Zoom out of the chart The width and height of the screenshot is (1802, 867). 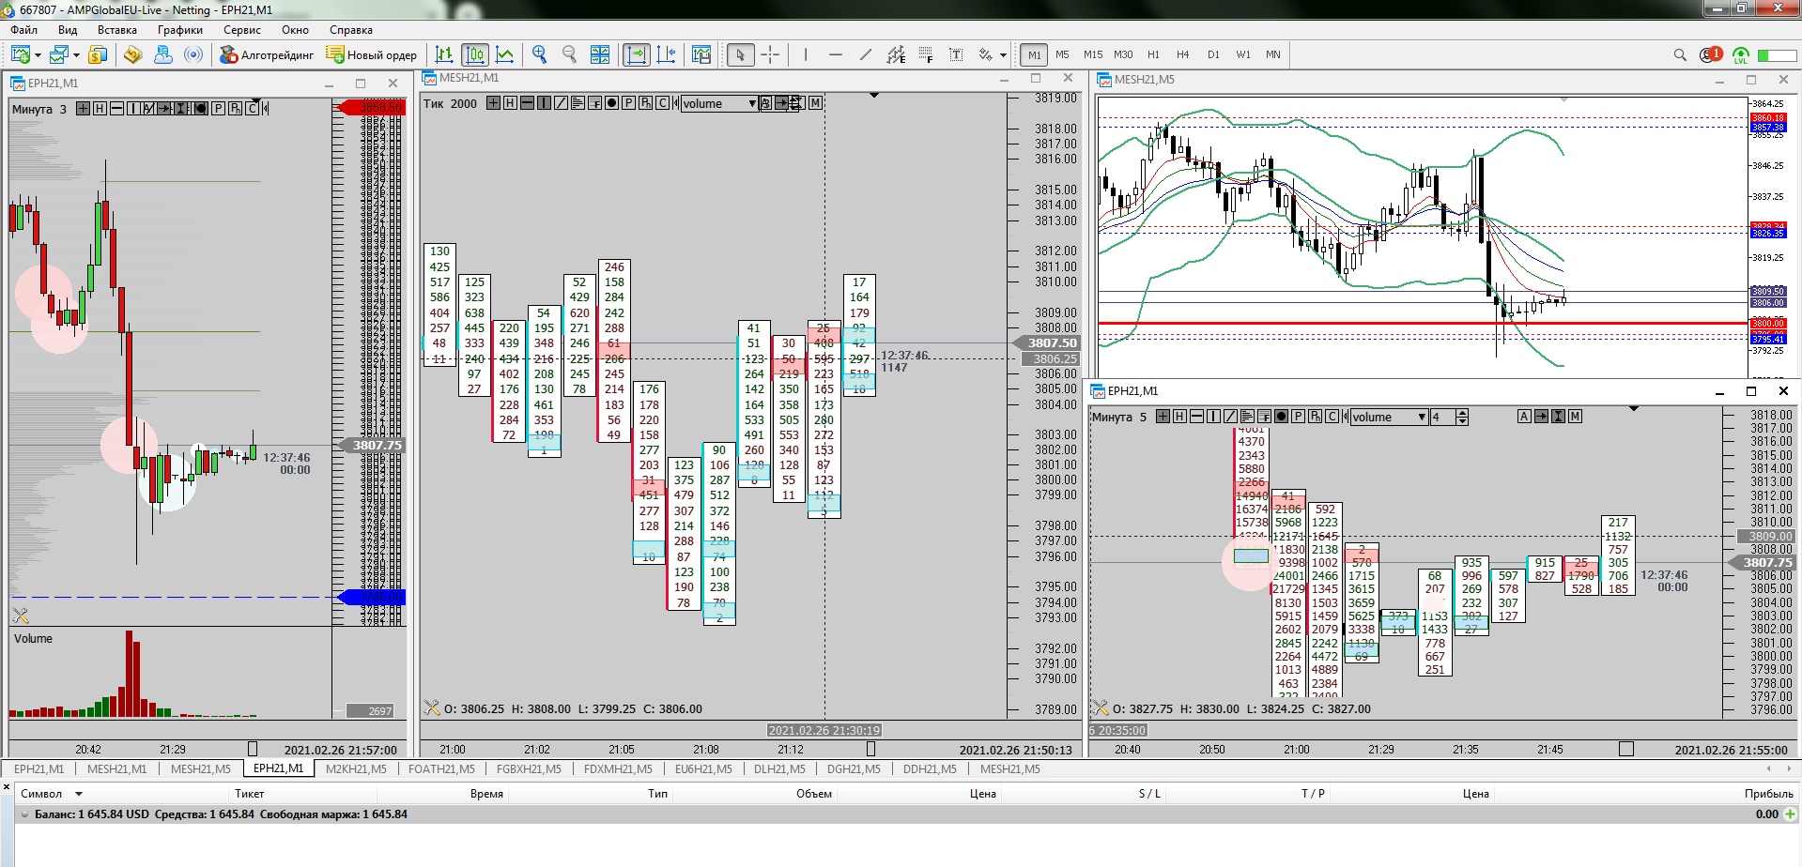569,54
